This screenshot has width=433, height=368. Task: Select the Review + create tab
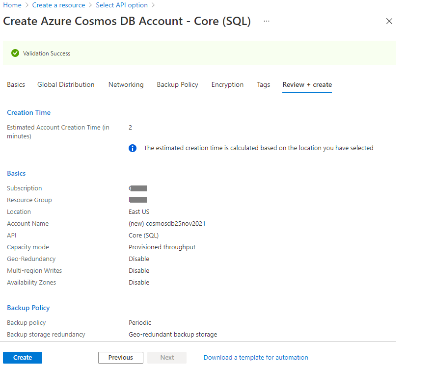(307, 84)
